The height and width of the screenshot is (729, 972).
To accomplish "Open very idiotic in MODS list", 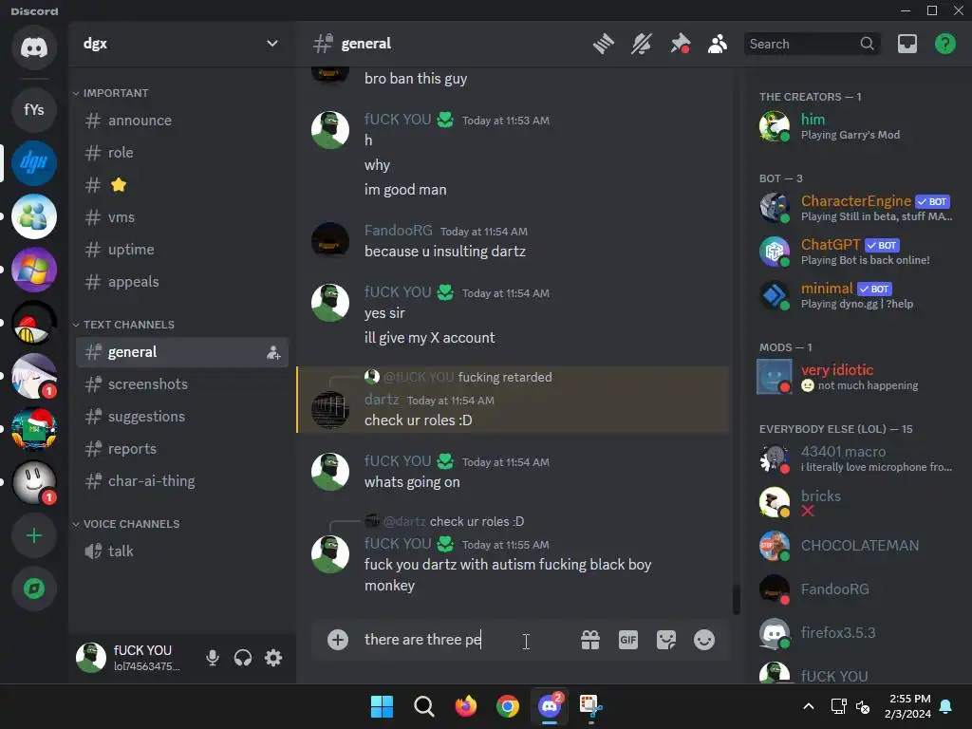I will 858,377.
